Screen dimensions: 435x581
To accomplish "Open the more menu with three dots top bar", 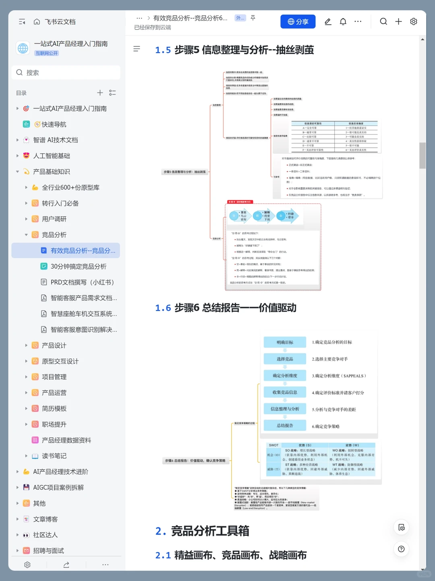I will click(358, 22).
